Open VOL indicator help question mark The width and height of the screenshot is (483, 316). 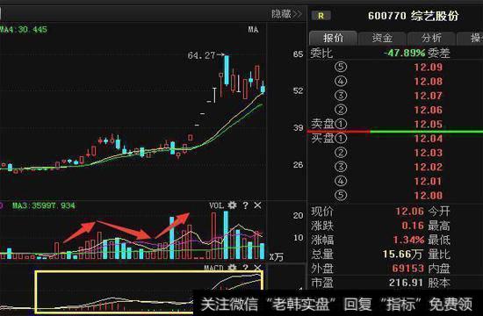245,205
